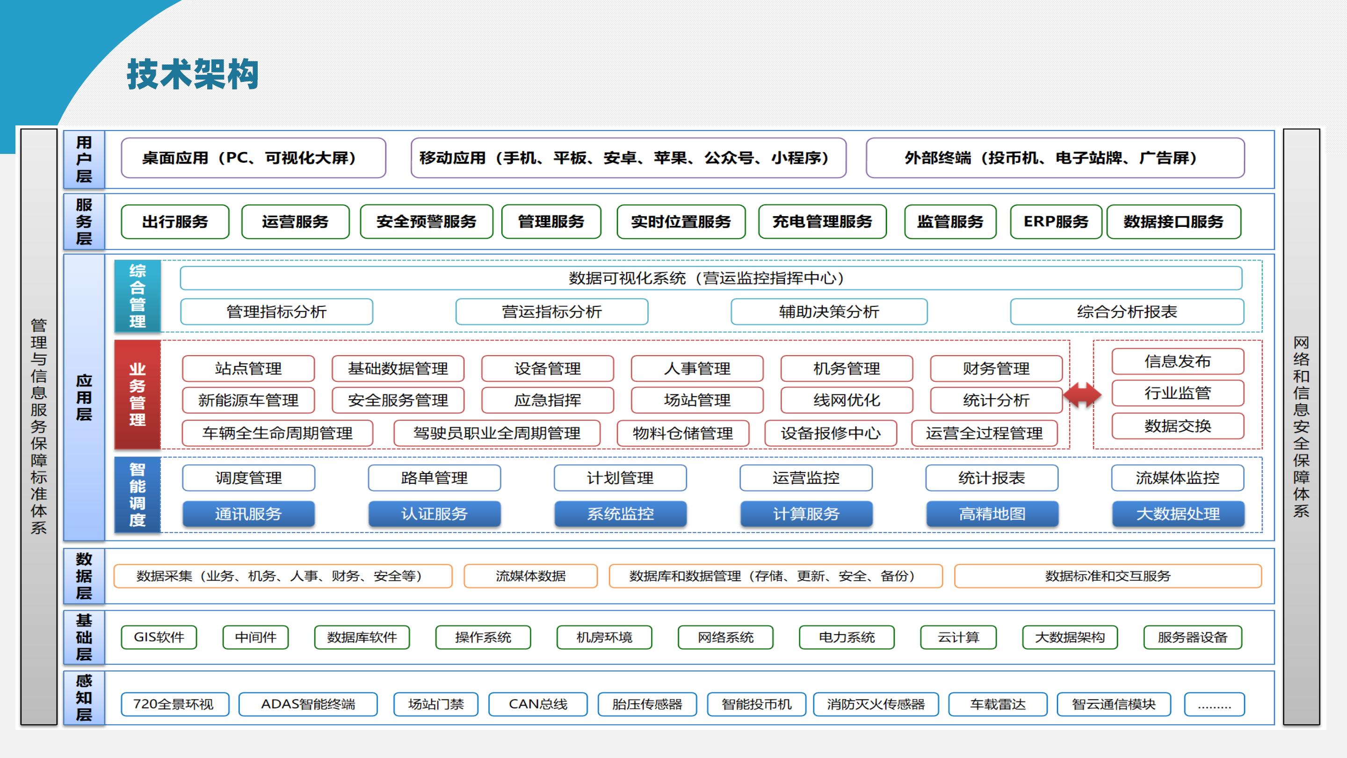The image size is (1347, 758).
Task: Click the 营运指标分析 box
Action: [x=552, y=312]
